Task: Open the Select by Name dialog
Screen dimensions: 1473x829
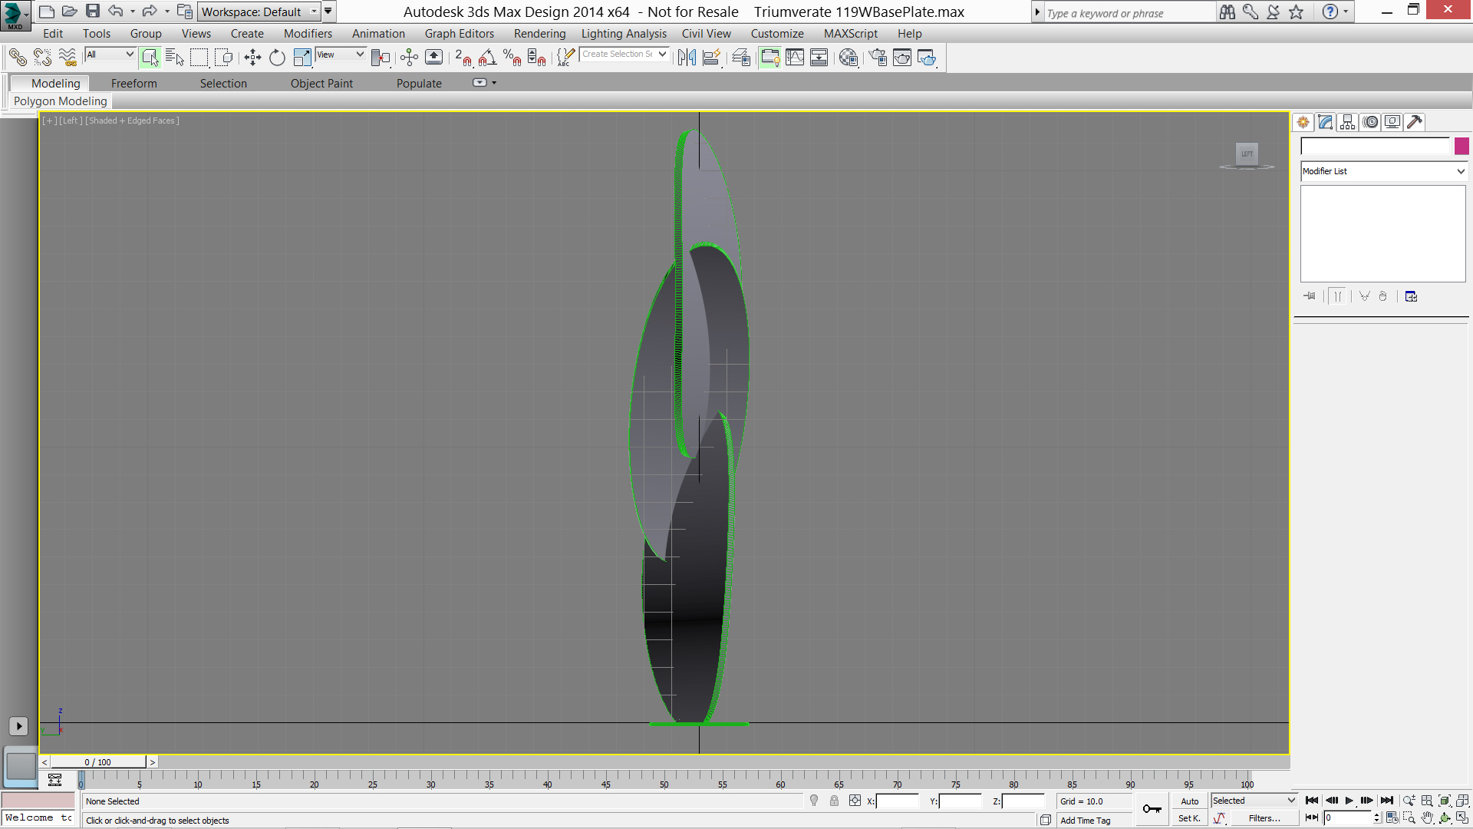Action: point(175,58)
